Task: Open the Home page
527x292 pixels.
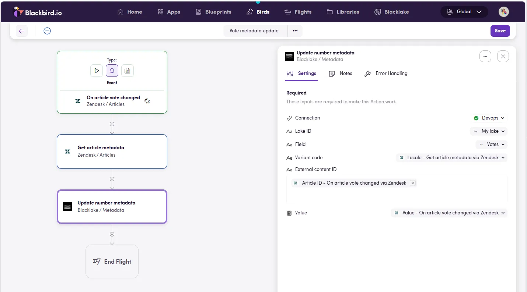Action: point(130,12)
